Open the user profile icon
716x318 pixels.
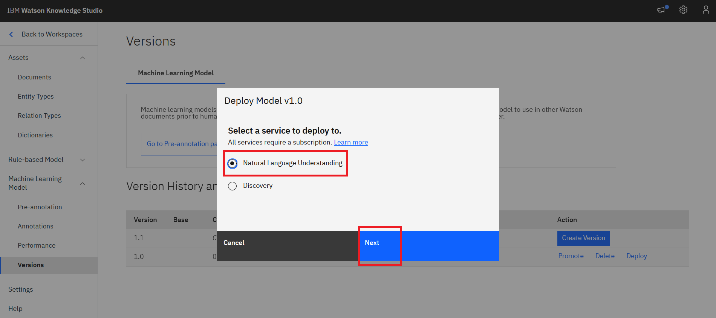706,10
